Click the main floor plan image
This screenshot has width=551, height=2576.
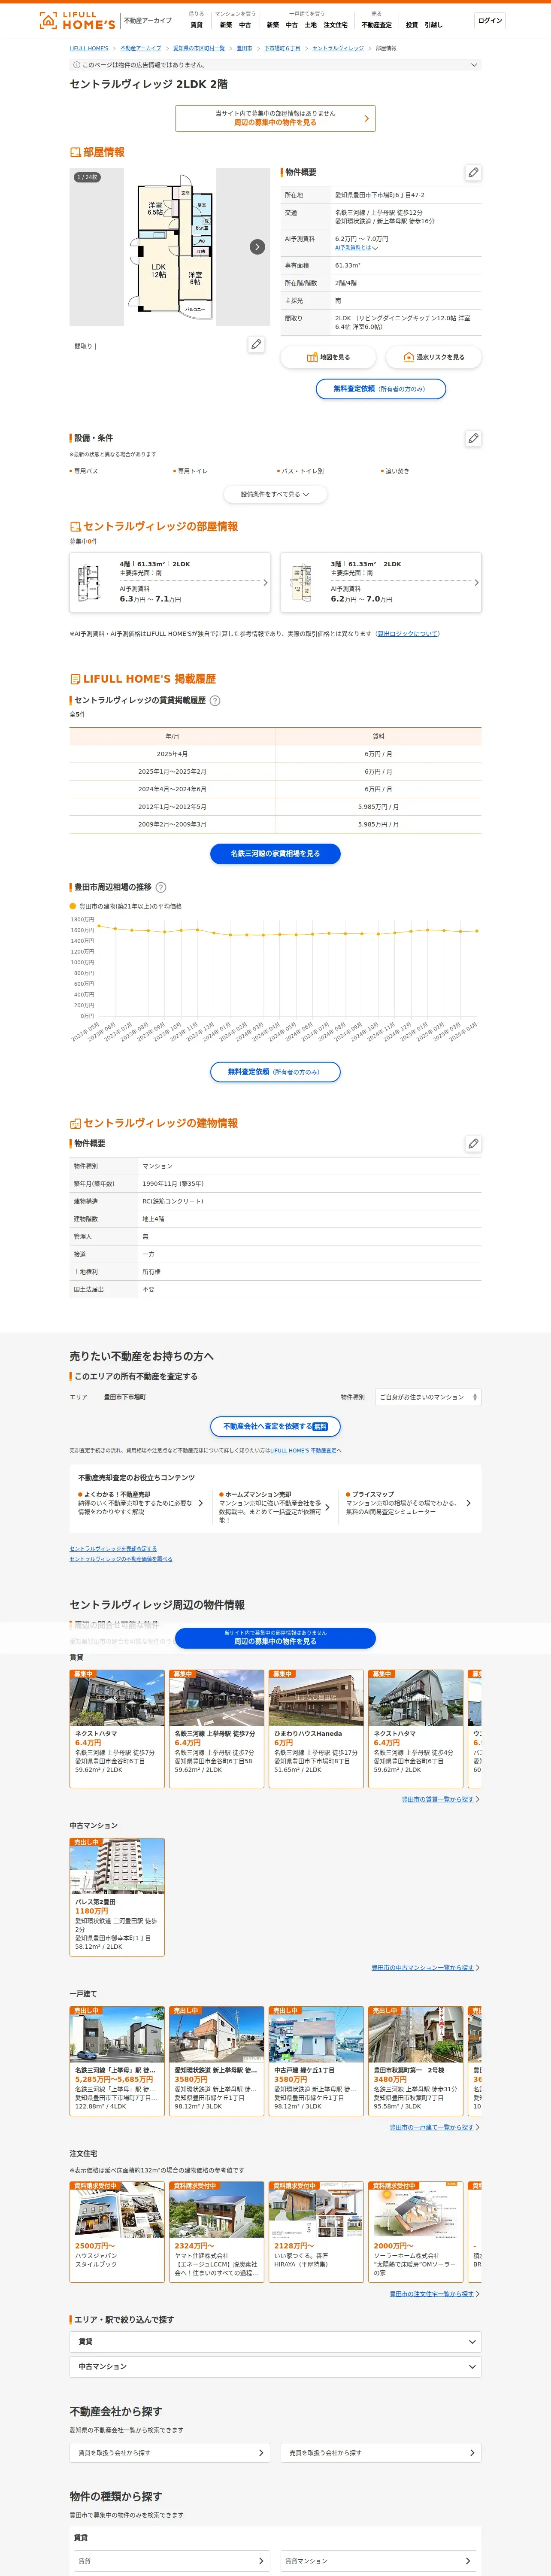click(x=170, y=247)
